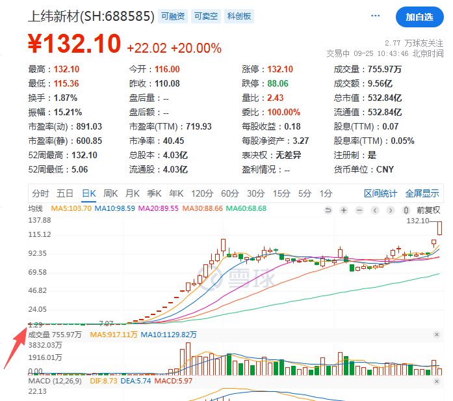Select the 年K tab

click(x=176, y=193)
